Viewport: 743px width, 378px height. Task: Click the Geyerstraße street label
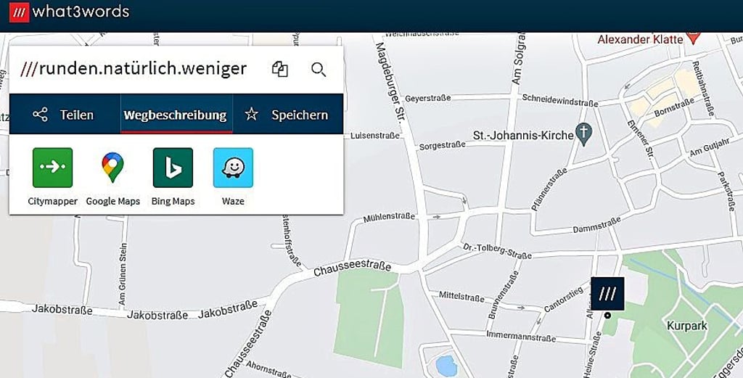click(x=427, y=99)
